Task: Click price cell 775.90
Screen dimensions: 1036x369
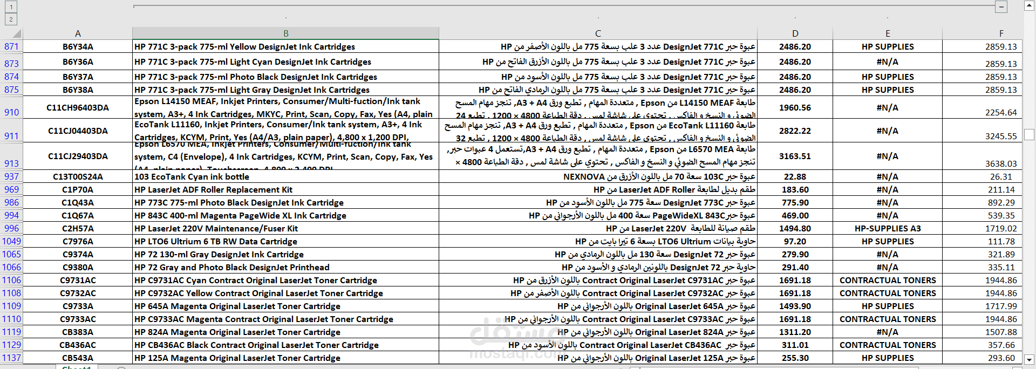Action: [x=795, y=202]
